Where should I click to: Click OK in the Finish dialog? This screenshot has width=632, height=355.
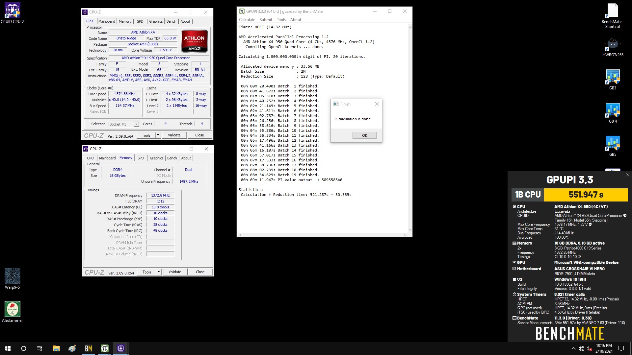tap(364, 135)
